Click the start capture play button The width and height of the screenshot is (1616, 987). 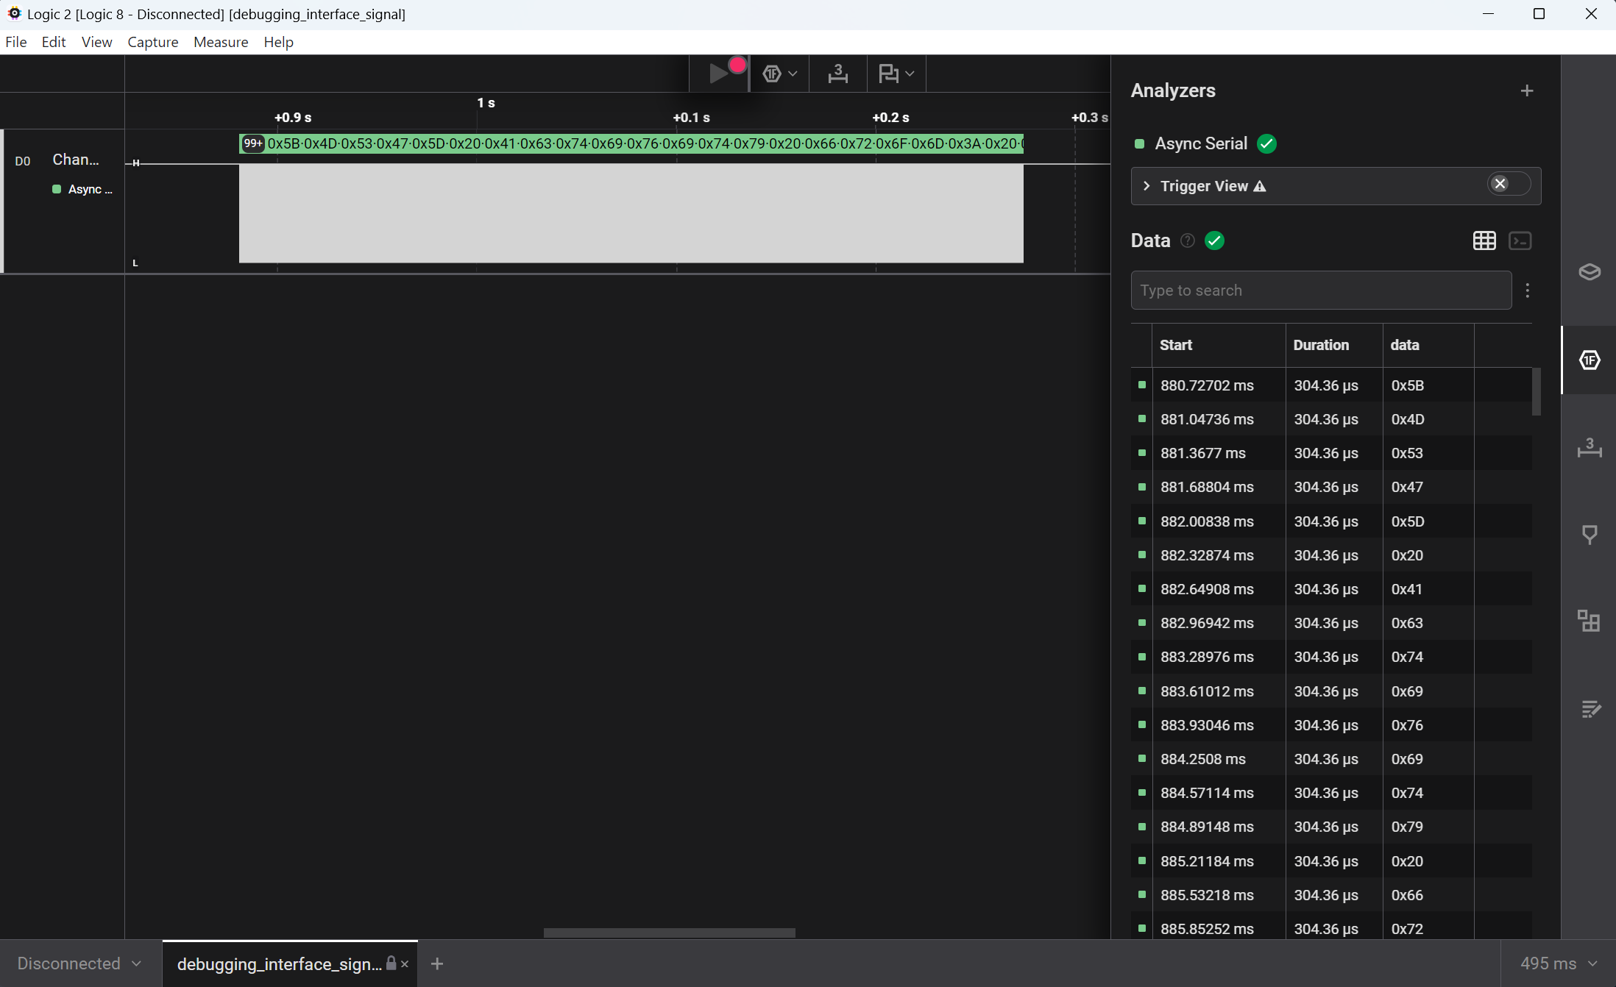click(x=718, y=74)
